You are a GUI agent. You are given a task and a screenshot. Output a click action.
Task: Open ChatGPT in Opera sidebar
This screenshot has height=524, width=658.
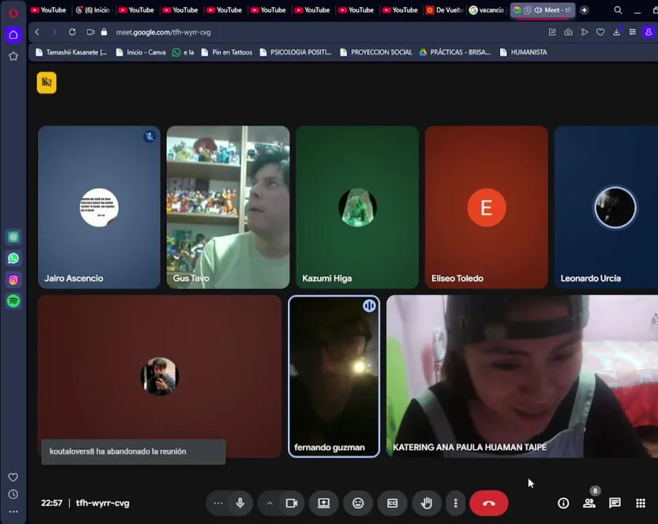[x=13, y=237]
